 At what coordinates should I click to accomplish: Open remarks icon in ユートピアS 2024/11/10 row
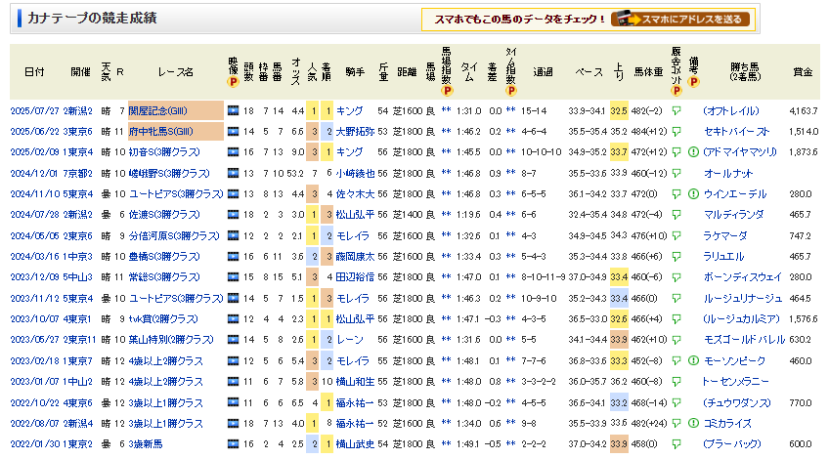pos(693,193)
